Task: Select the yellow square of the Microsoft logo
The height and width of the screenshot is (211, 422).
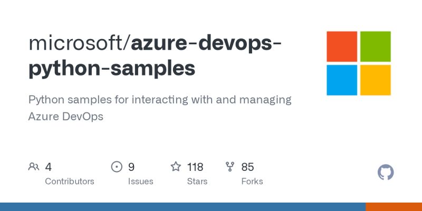Action: 375,80
